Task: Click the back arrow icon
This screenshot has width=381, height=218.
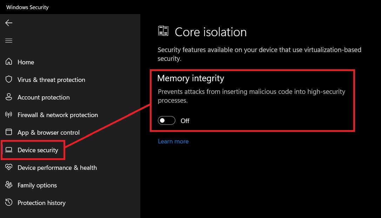Action: [9, 23]
